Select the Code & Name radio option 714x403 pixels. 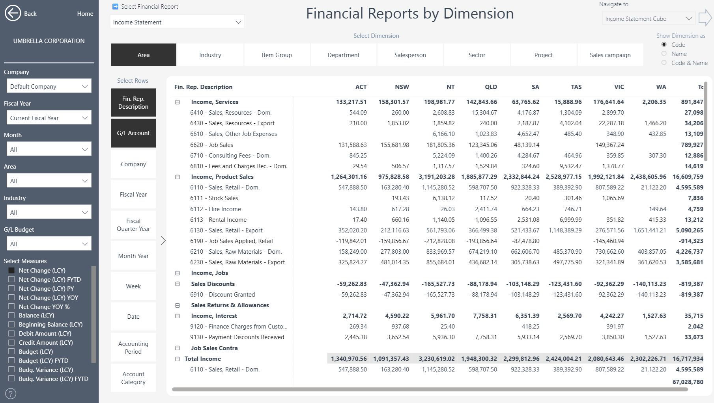[664, 63]
